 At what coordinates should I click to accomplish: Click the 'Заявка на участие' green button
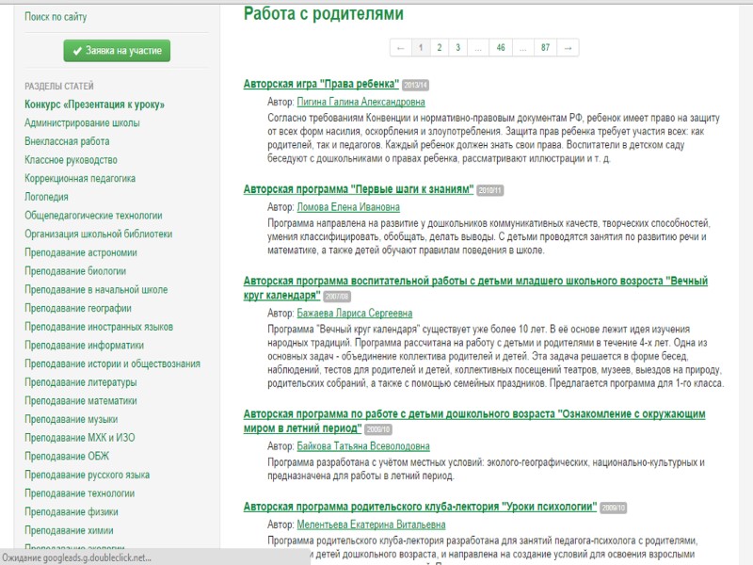117,51
